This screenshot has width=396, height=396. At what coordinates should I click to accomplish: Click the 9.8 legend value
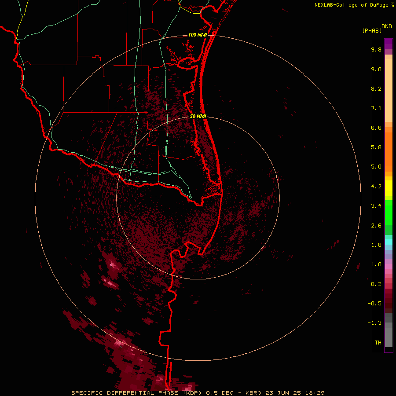click(376, 50)
